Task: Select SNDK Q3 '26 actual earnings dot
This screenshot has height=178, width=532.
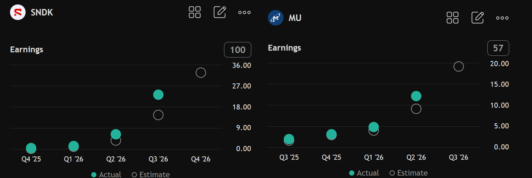Action: pyautogui.click(x=158, y=95)
